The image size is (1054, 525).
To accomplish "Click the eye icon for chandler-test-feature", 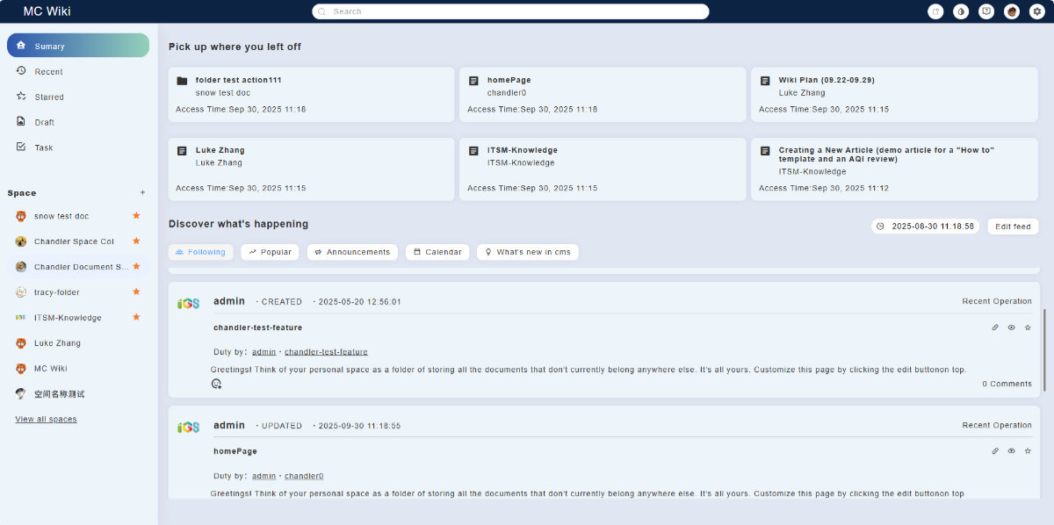I will [x=1012, y=327].
